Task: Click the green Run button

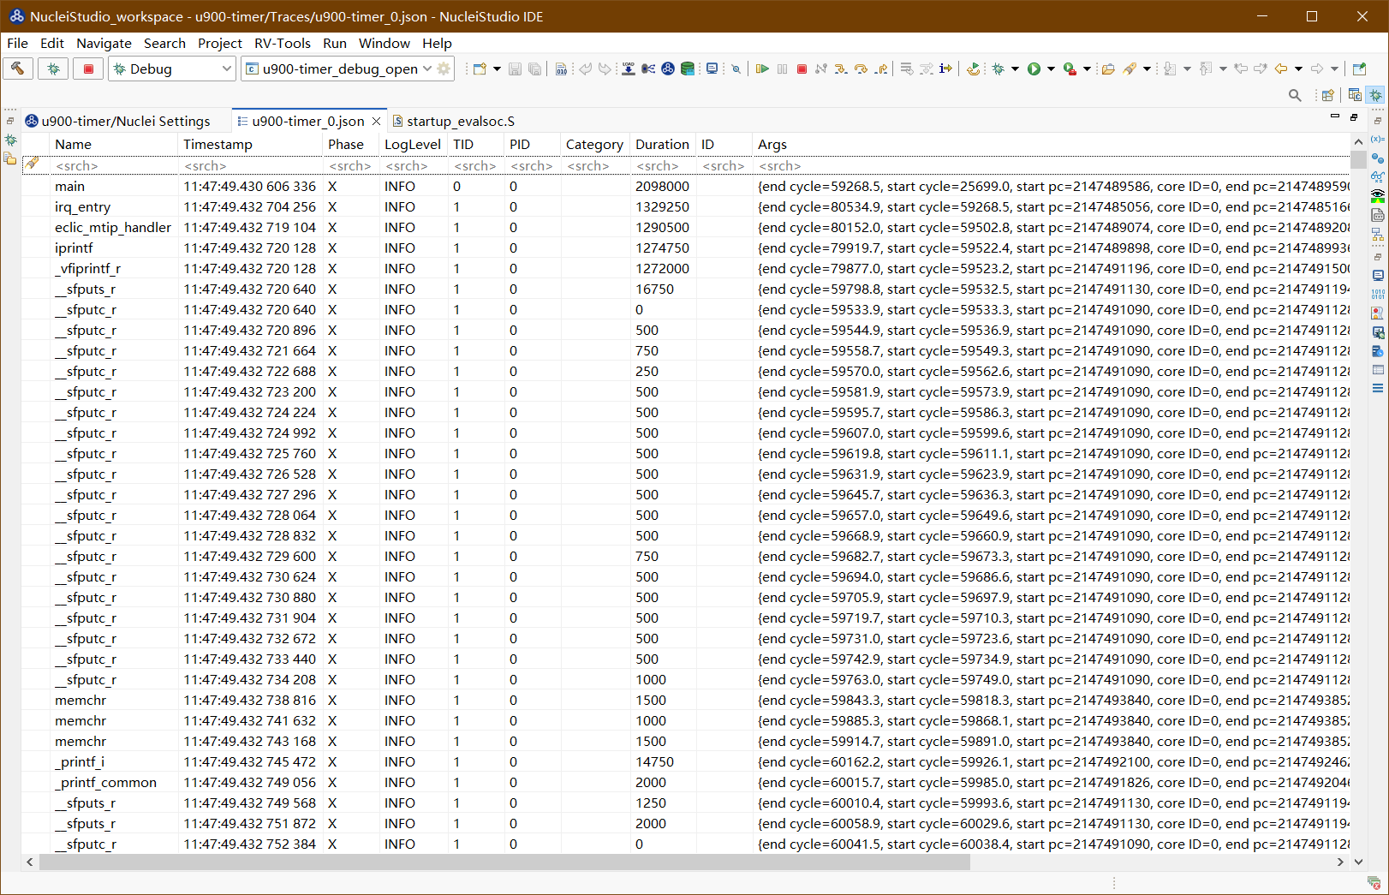Action: point(1034,69)
